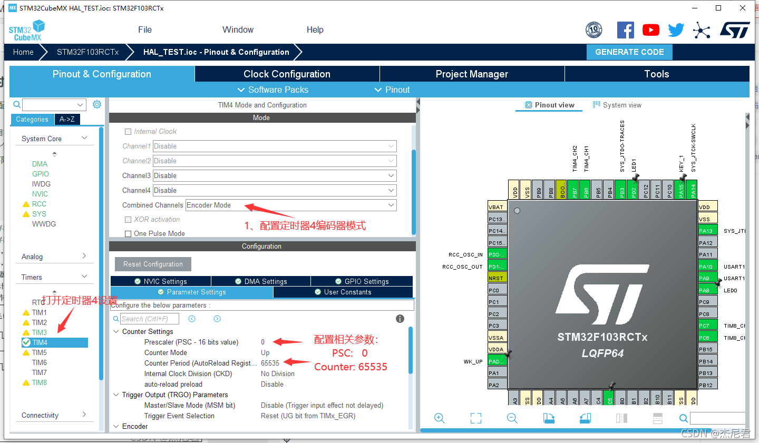Switch to the Tools tab
The image size is (759, 443).
pyautogui.click(x=657, y=74)
